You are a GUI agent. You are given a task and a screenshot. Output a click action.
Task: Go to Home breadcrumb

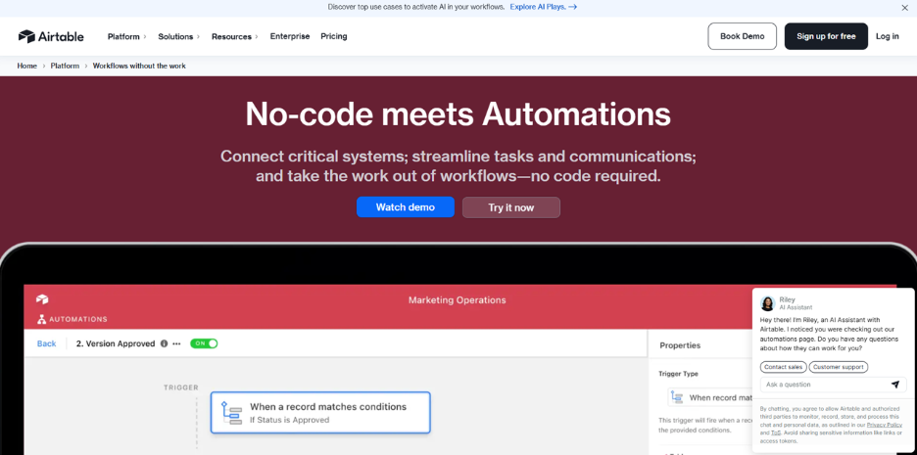26,66
